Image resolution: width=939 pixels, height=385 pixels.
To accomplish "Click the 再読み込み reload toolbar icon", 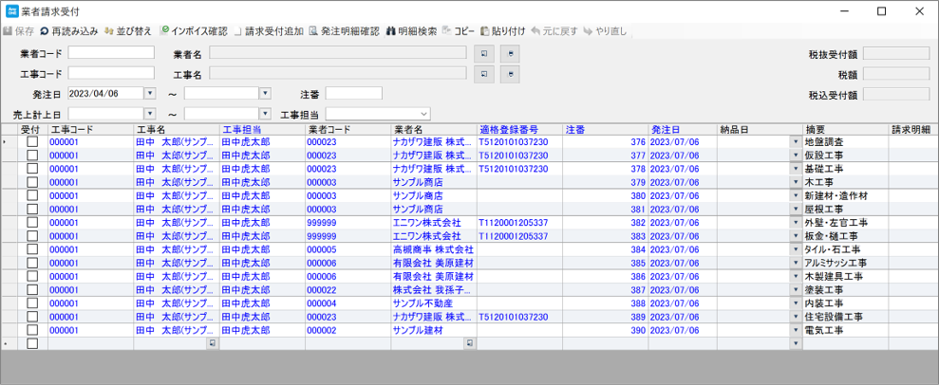I will [45, 31].
